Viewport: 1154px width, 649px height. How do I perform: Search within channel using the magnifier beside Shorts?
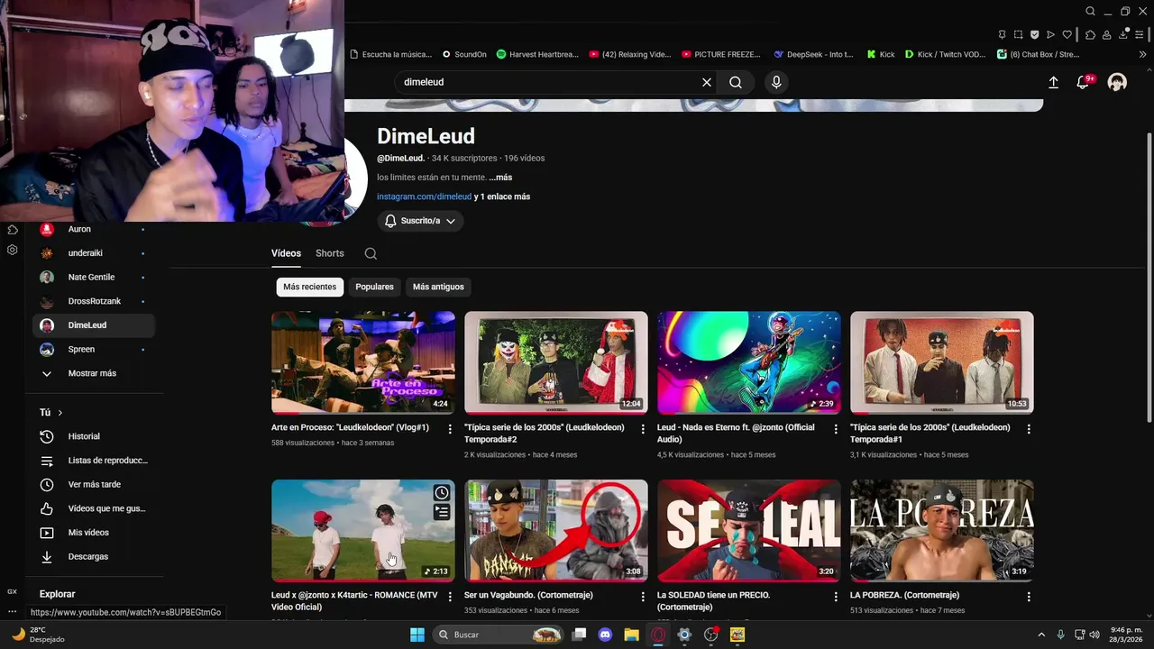[x=371, y=253]
